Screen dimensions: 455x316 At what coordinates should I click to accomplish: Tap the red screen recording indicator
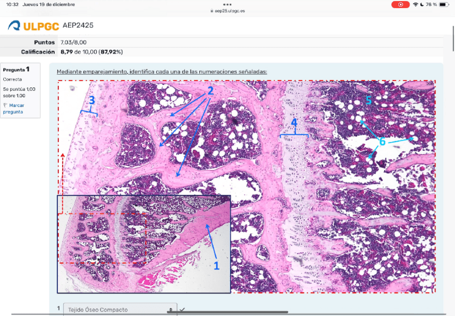point(400,4)
